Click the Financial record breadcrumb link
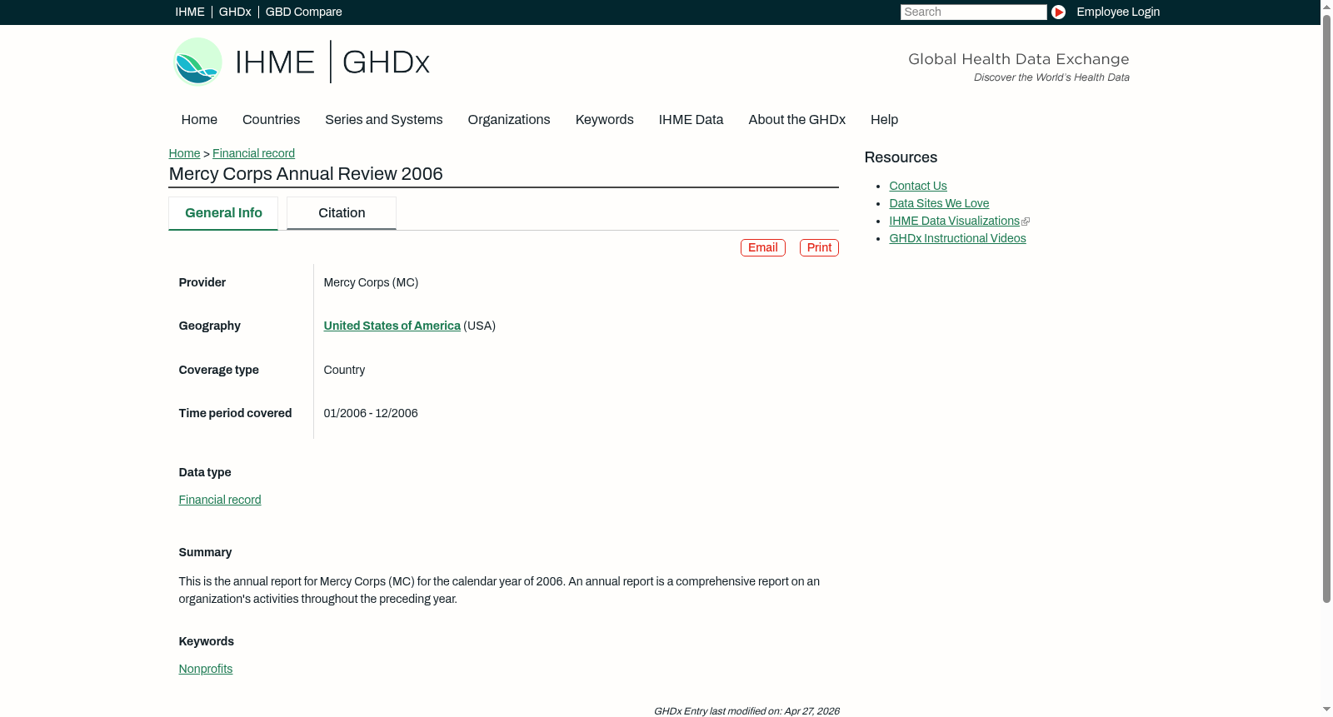1333x717 pixels. click(253, 153)
